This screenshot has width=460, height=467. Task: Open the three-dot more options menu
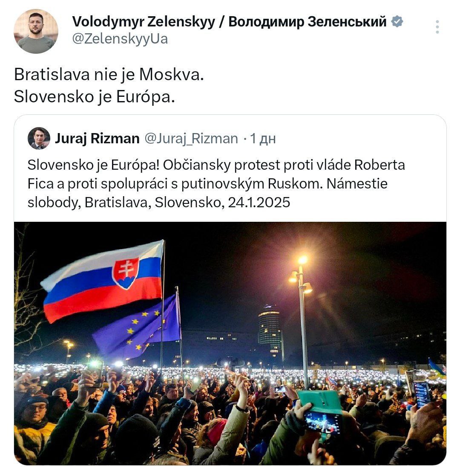tap(437, 27)
